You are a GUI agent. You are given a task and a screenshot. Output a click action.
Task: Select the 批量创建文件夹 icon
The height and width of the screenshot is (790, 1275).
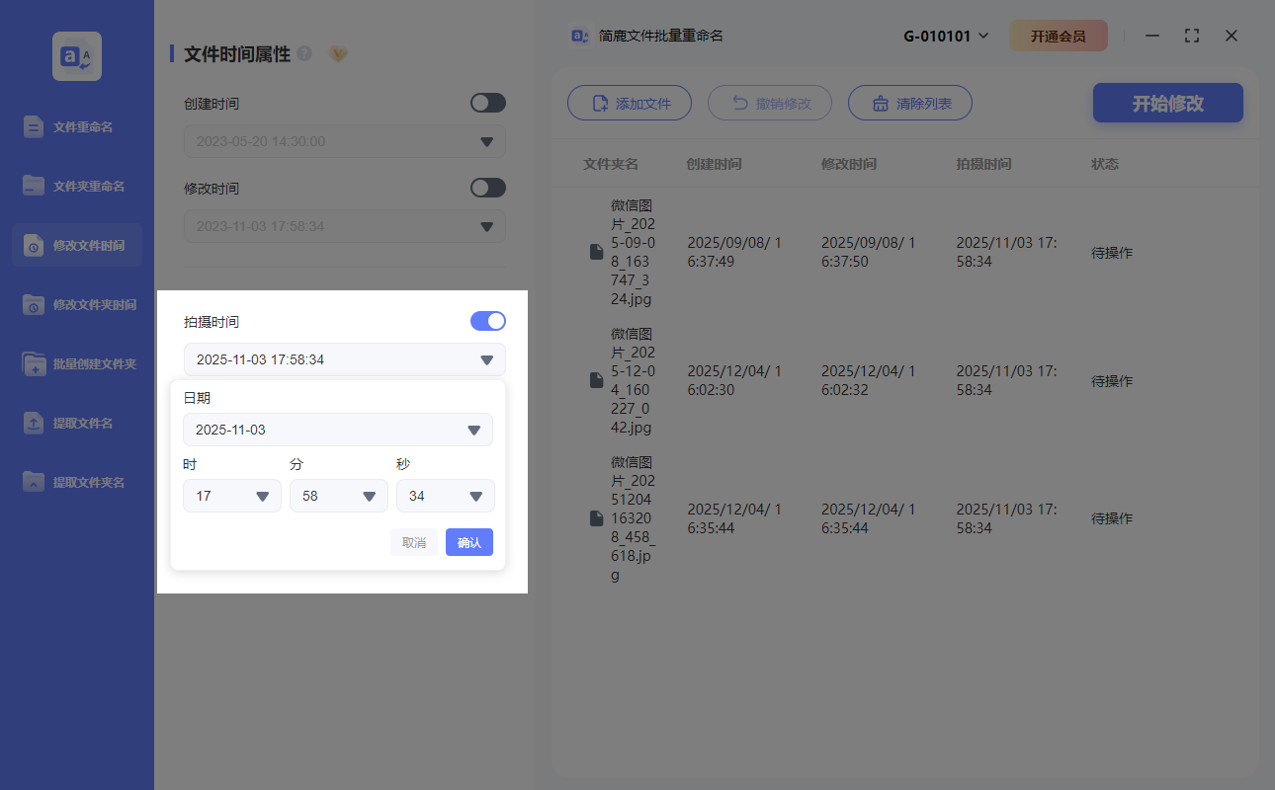tap(35, 363)
